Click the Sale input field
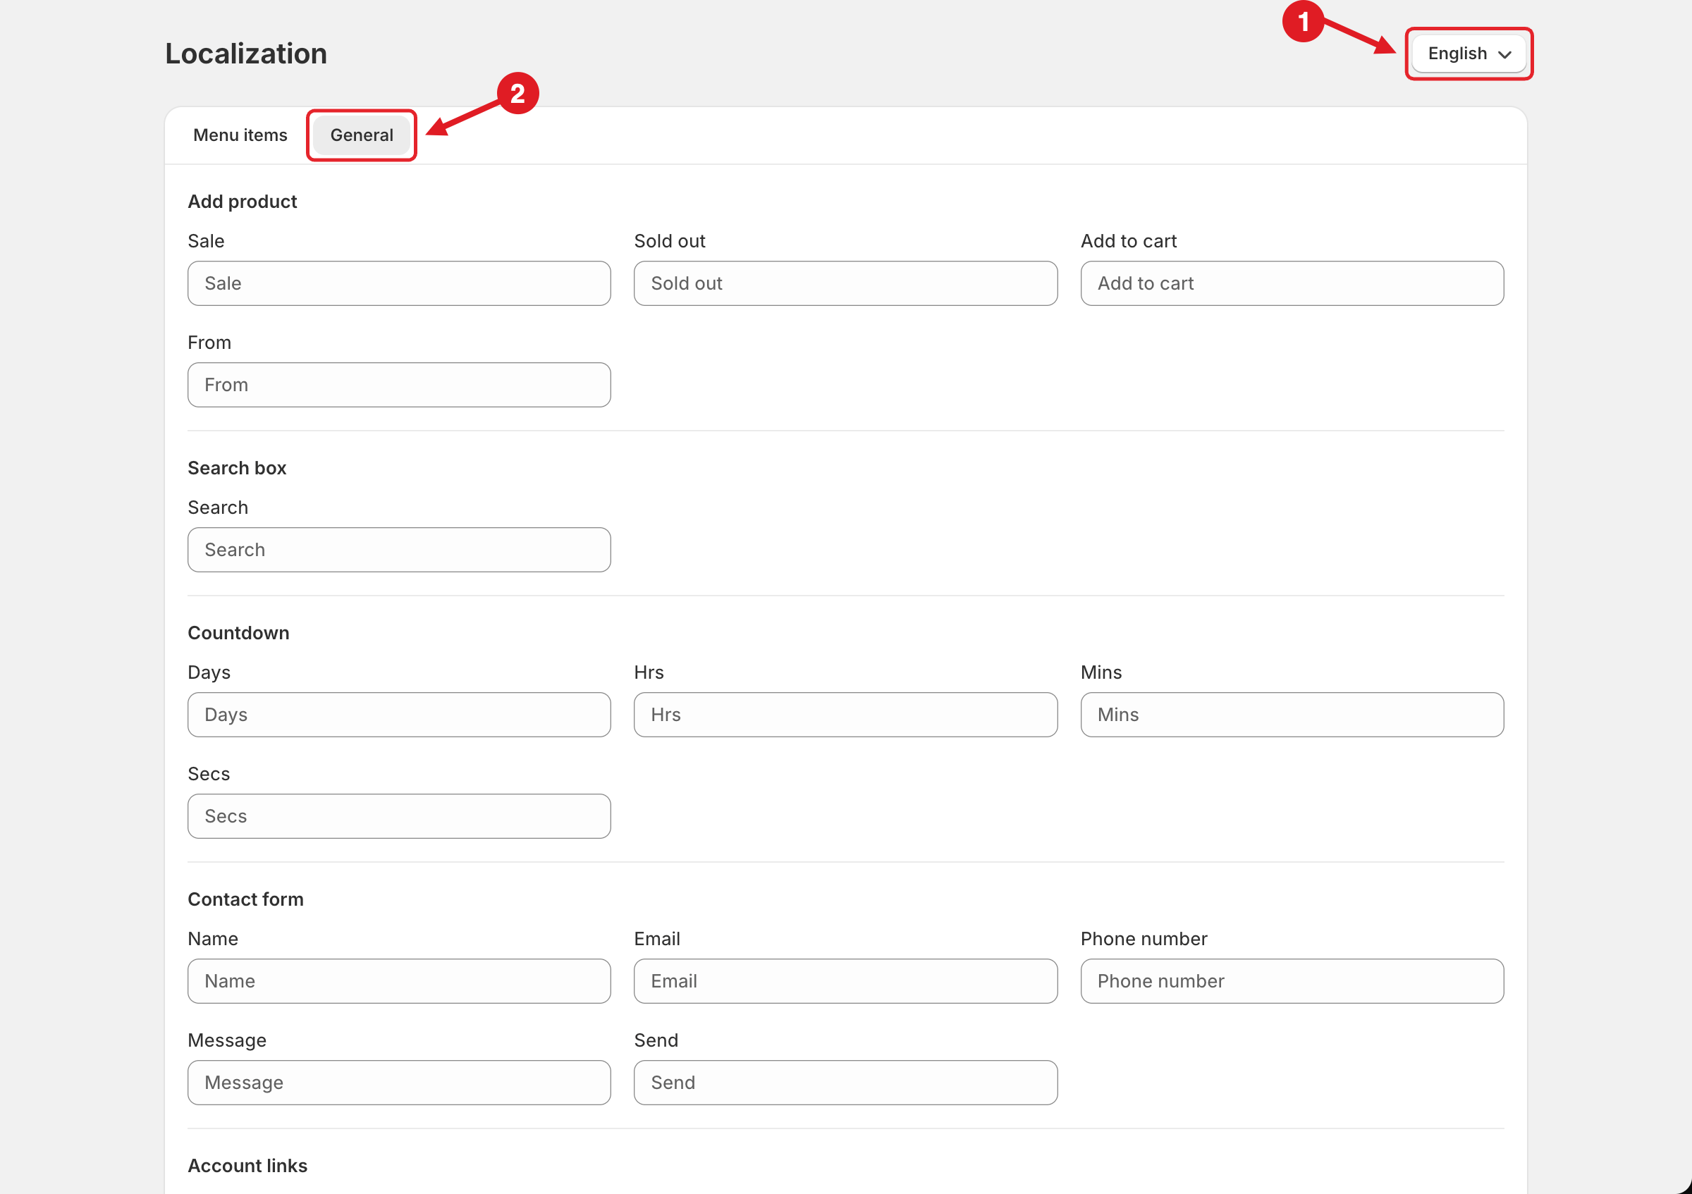Image resolution: width=1692 pixels, height=1194 pixels. [399, 283]
